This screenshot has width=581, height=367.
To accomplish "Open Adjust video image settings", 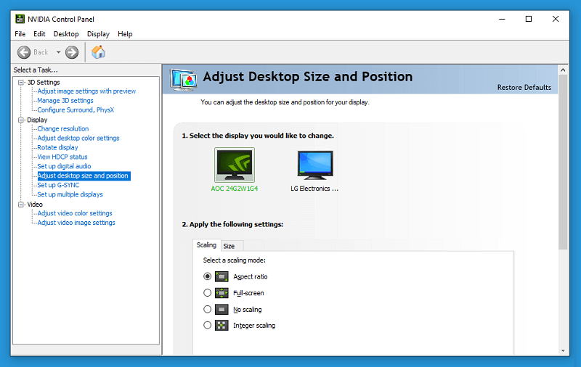I will pyautogui.click(x=76, y=223).
